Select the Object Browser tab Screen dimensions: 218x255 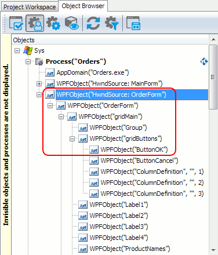tap(83, 6)
